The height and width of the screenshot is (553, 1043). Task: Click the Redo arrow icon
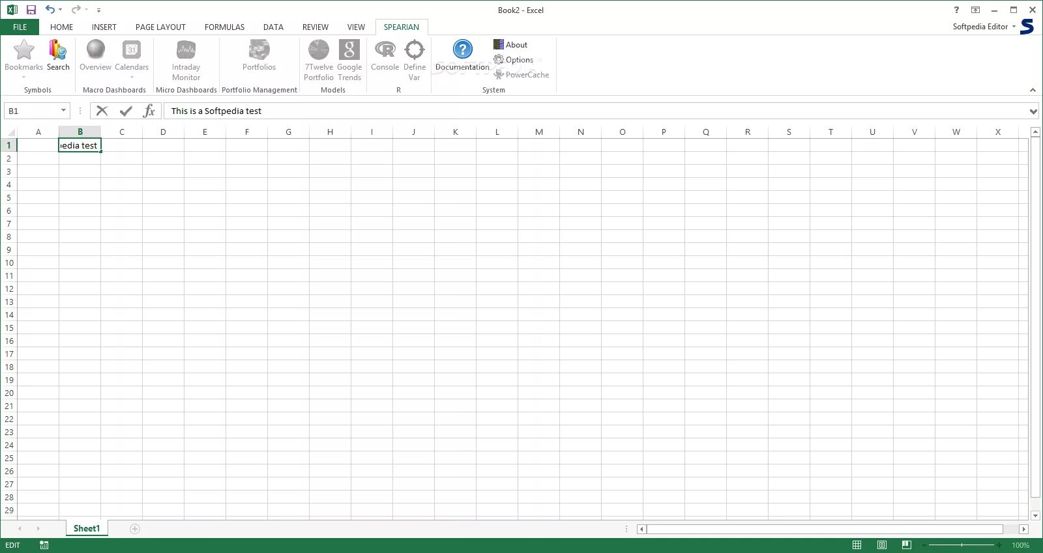point(76,10)
